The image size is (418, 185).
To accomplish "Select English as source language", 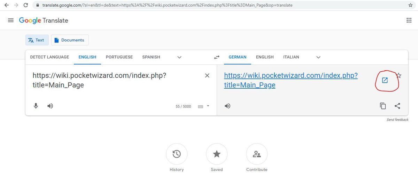I will click(x=87, y=57).
